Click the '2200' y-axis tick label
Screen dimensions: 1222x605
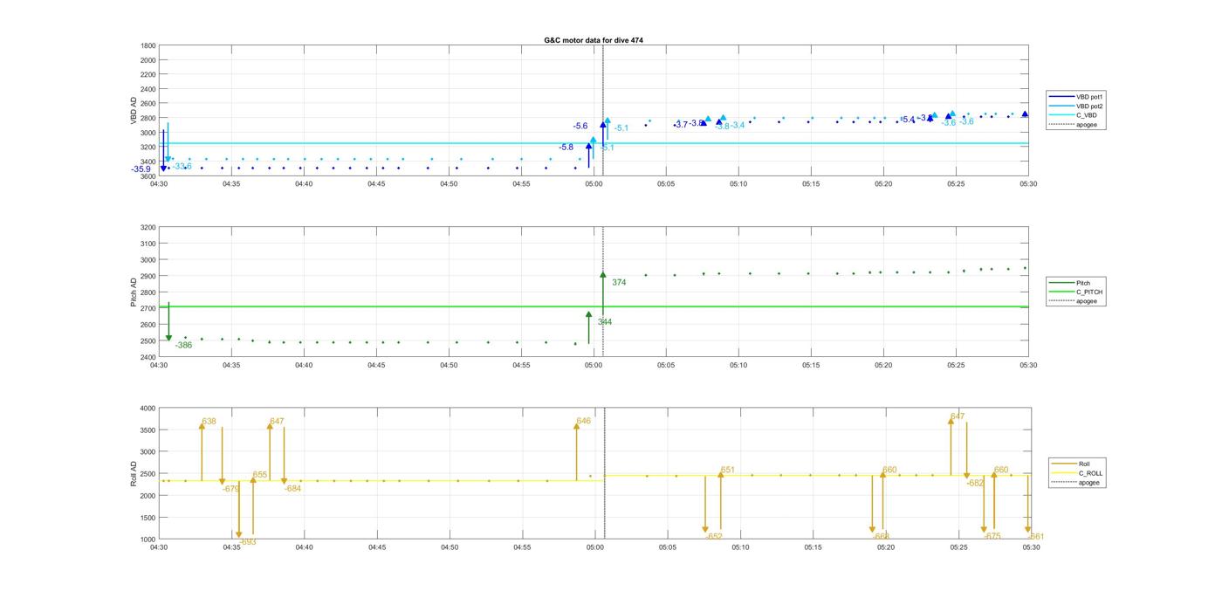148,74
